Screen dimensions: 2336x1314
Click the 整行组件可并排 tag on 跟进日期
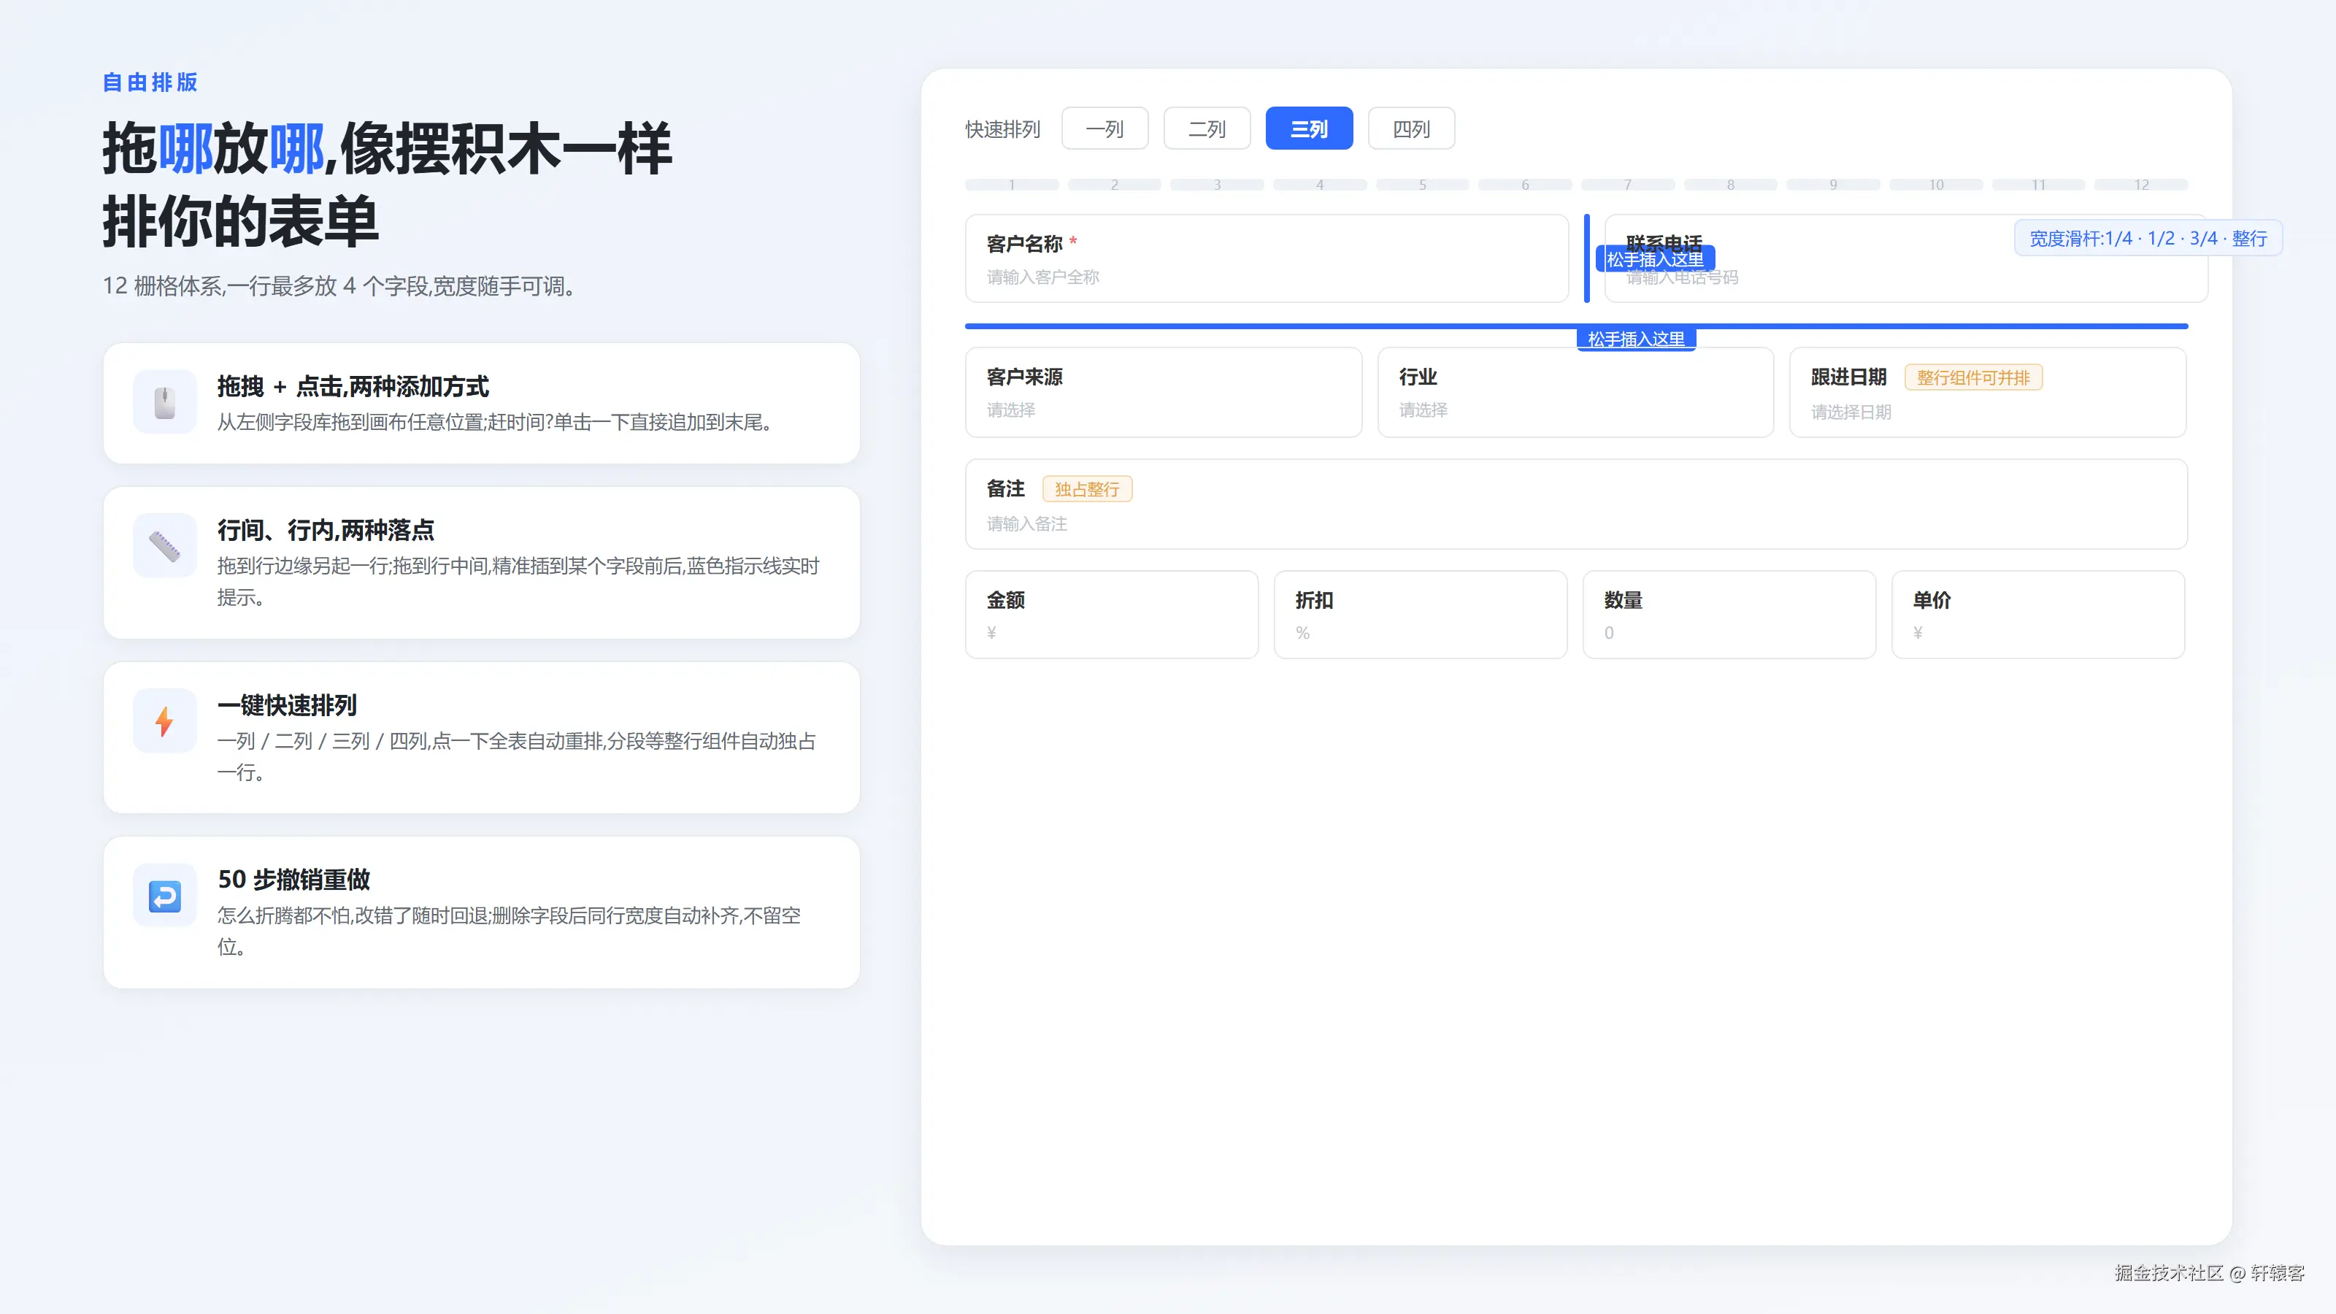[x=1973, y=378]
